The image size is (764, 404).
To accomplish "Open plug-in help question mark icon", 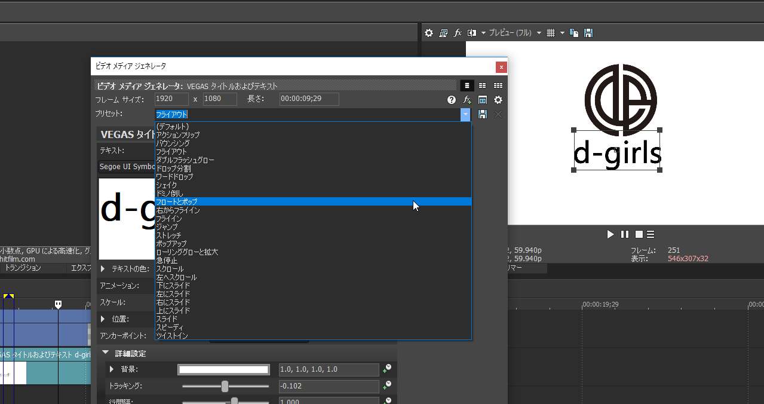I will point(452,100).
